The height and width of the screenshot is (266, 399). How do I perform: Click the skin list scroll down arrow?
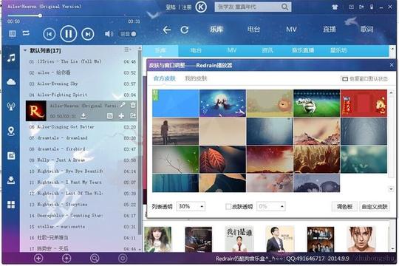(x=391, y=189)
